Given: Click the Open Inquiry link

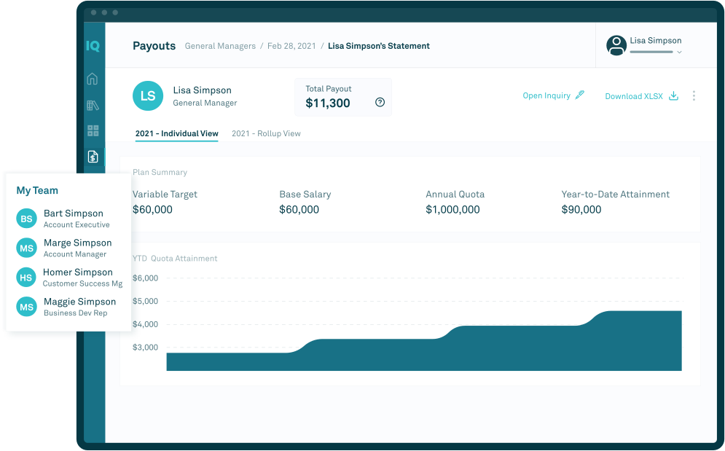Looking at the screenshot, I should (x=546, y=95).
